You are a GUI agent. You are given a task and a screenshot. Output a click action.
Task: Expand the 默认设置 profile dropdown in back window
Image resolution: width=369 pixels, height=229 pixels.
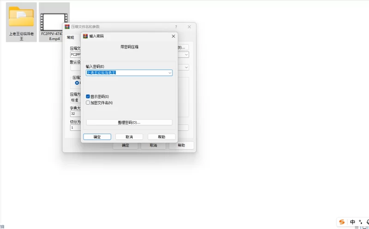[186, 67]
